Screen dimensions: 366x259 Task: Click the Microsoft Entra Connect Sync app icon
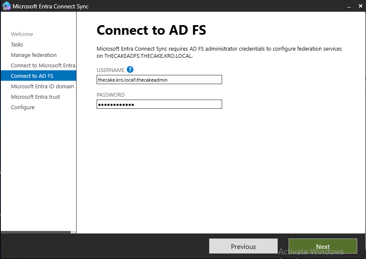click(x=6, y=6)
